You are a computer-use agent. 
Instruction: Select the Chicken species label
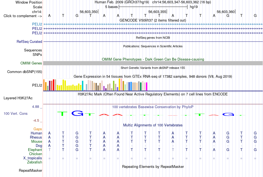pyautogui.click(x=35, y=154)
